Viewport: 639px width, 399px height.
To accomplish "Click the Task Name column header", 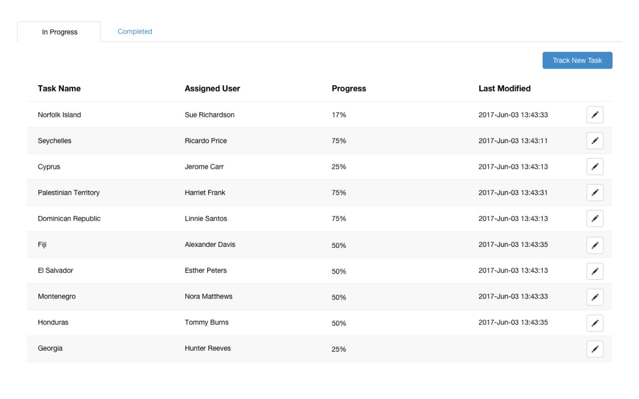I will click(x=59, y=88).
